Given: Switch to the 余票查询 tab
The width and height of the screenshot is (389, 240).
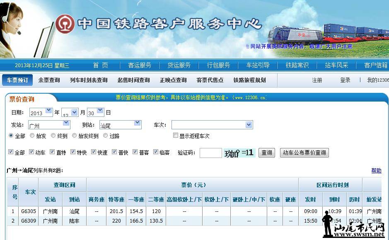Looking at the screenshot, I should coord(49,80).
